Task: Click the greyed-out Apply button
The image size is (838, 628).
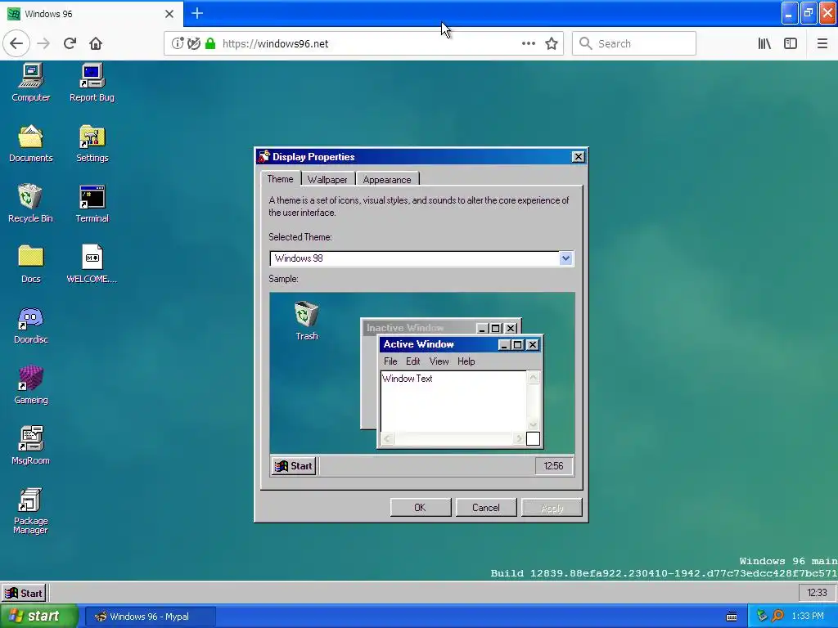Action: click(x=552, y=507)
